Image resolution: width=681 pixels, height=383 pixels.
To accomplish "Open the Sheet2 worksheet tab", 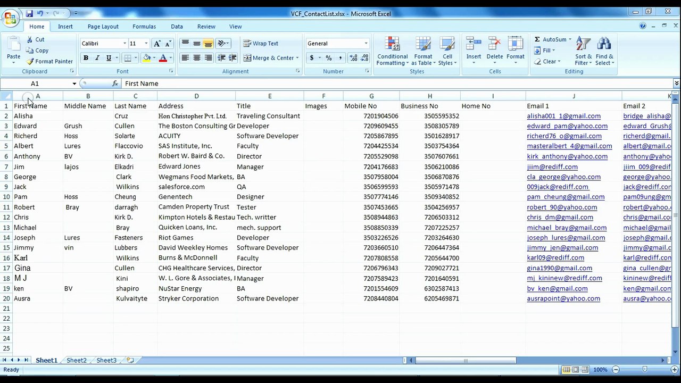I will coord(77,361).
